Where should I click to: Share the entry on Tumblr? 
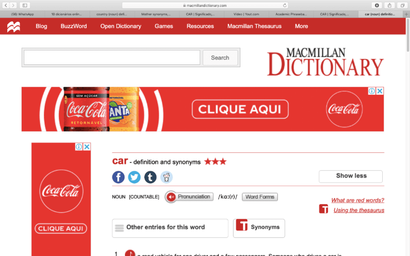[150, 177]
